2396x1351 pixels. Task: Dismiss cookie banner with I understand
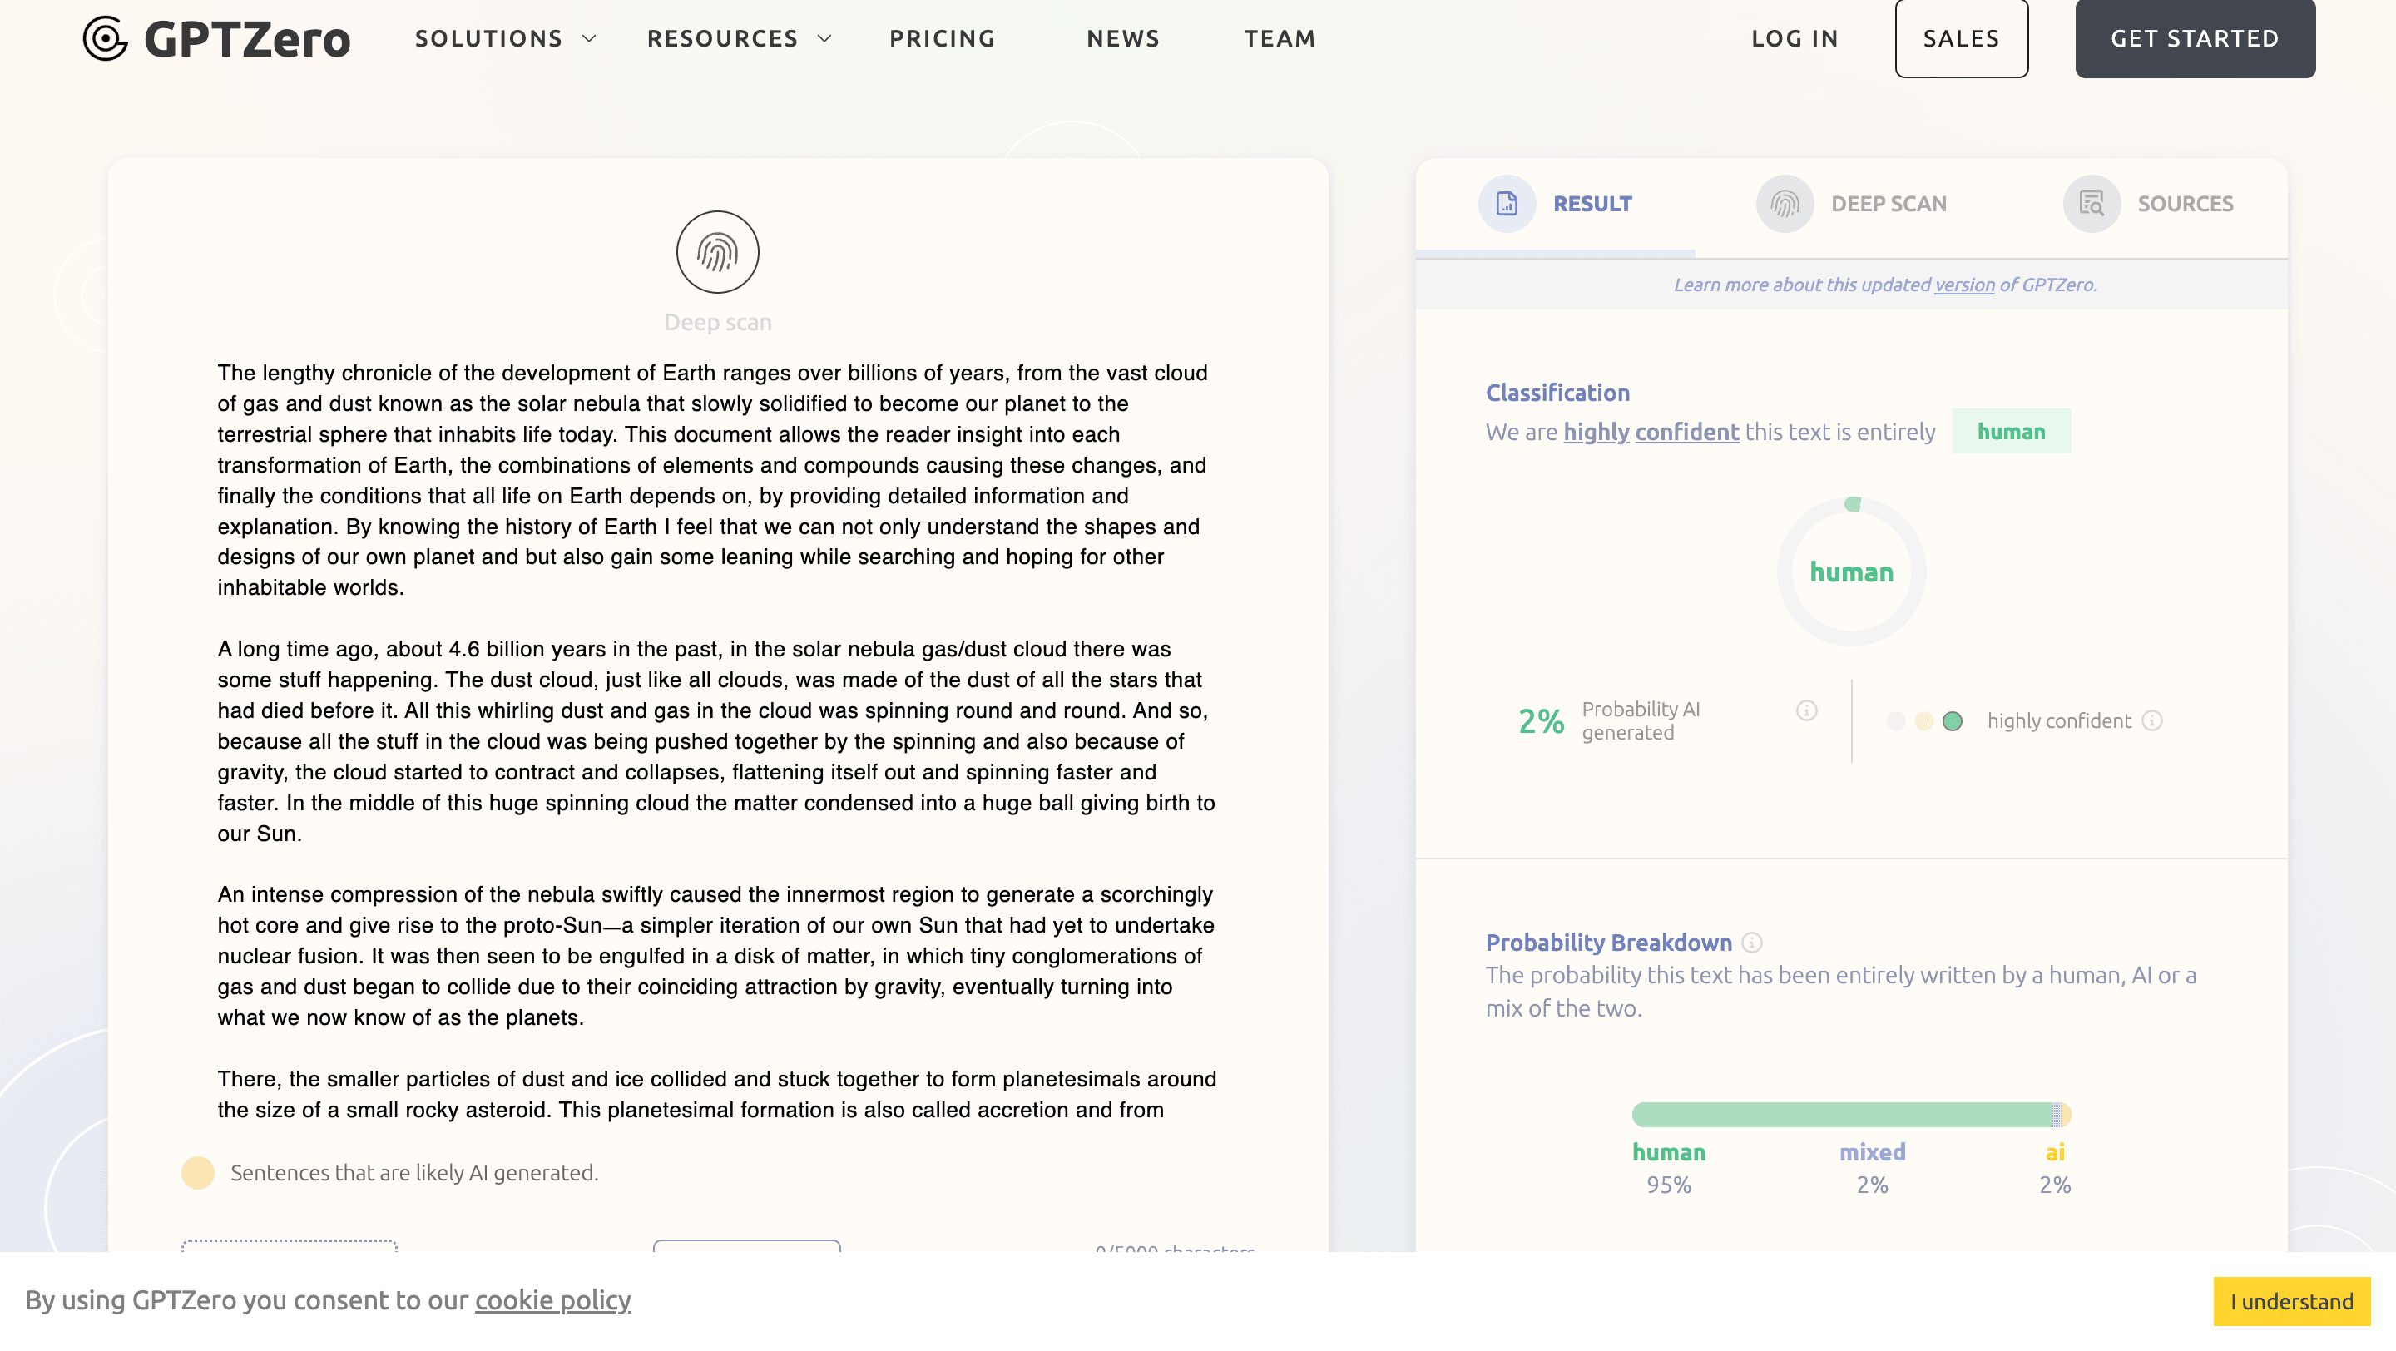pos(2291,1301)
